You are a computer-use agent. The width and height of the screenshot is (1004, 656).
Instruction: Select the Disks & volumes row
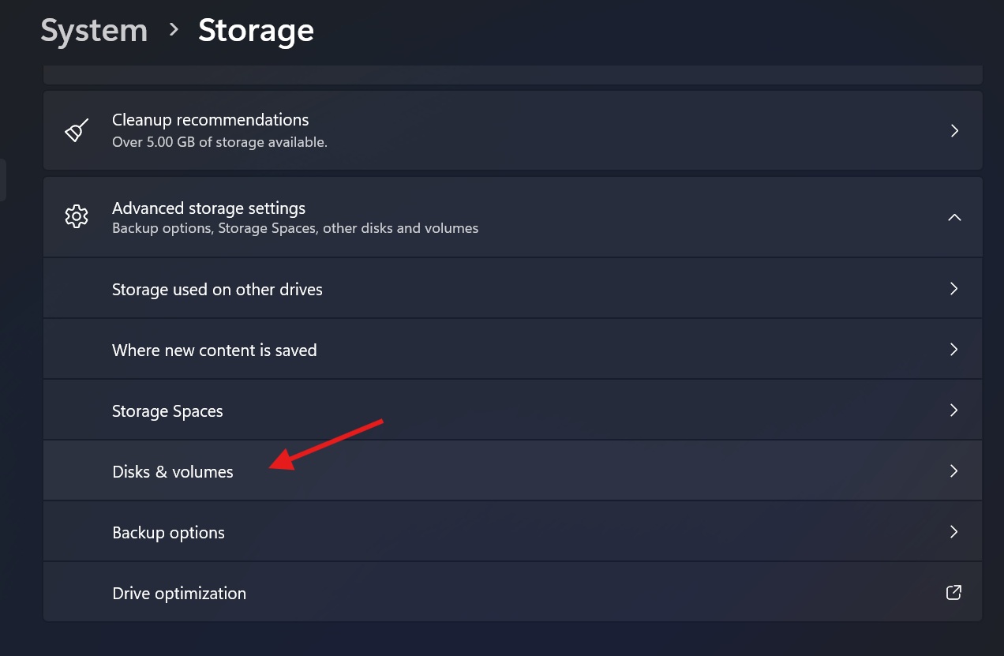513,470
